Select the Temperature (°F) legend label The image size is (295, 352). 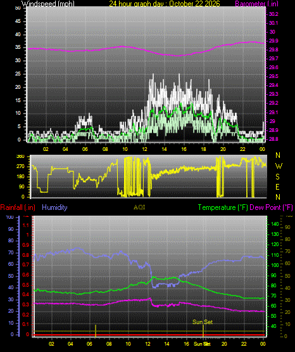click(x=223, y=207)
